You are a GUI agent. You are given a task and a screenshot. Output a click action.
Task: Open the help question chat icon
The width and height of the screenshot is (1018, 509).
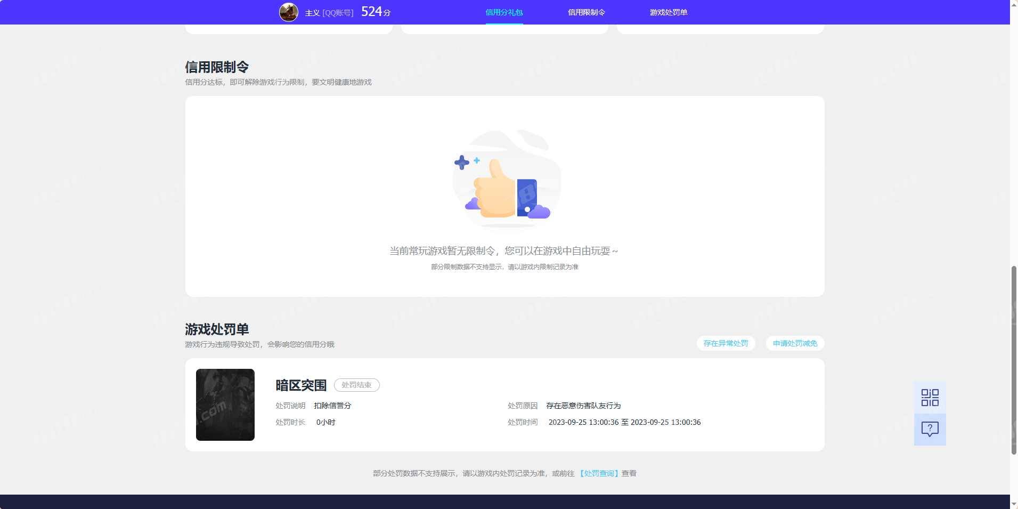tap(930, 430)
